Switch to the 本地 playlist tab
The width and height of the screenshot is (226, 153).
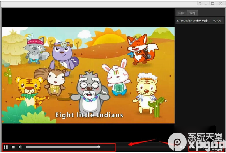tap(192, 13)
